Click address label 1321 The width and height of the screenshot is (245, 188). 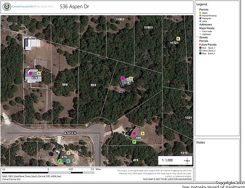coord(188,118)
